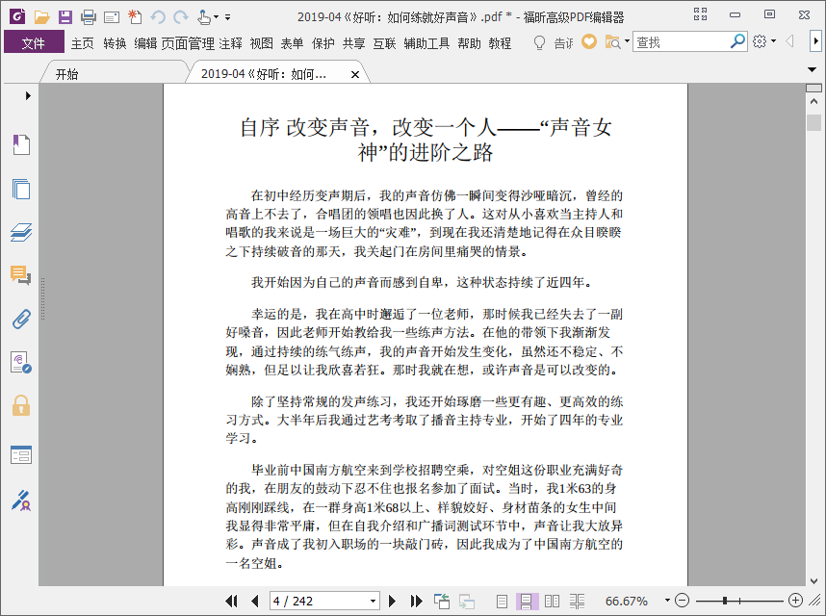Select single page view mode
The image size is (826, 616).
click(x=502, y=601)
